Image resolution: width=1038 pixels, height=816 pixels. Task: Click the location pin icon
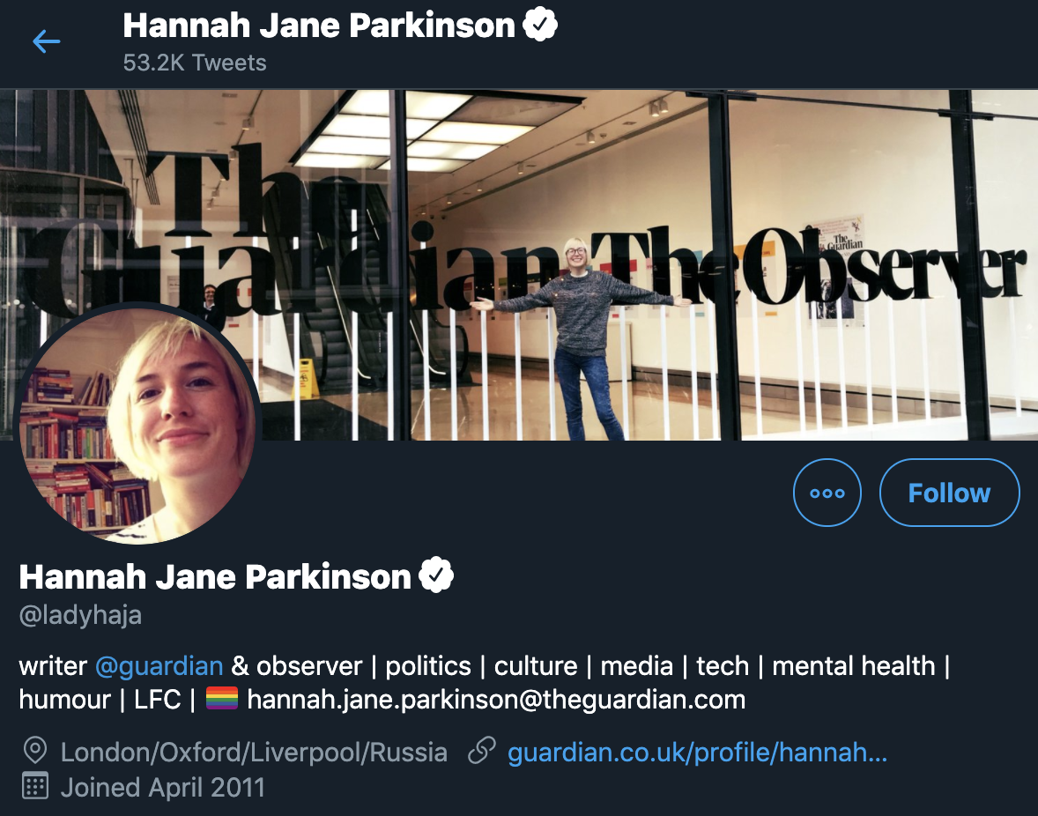(35, 751)
